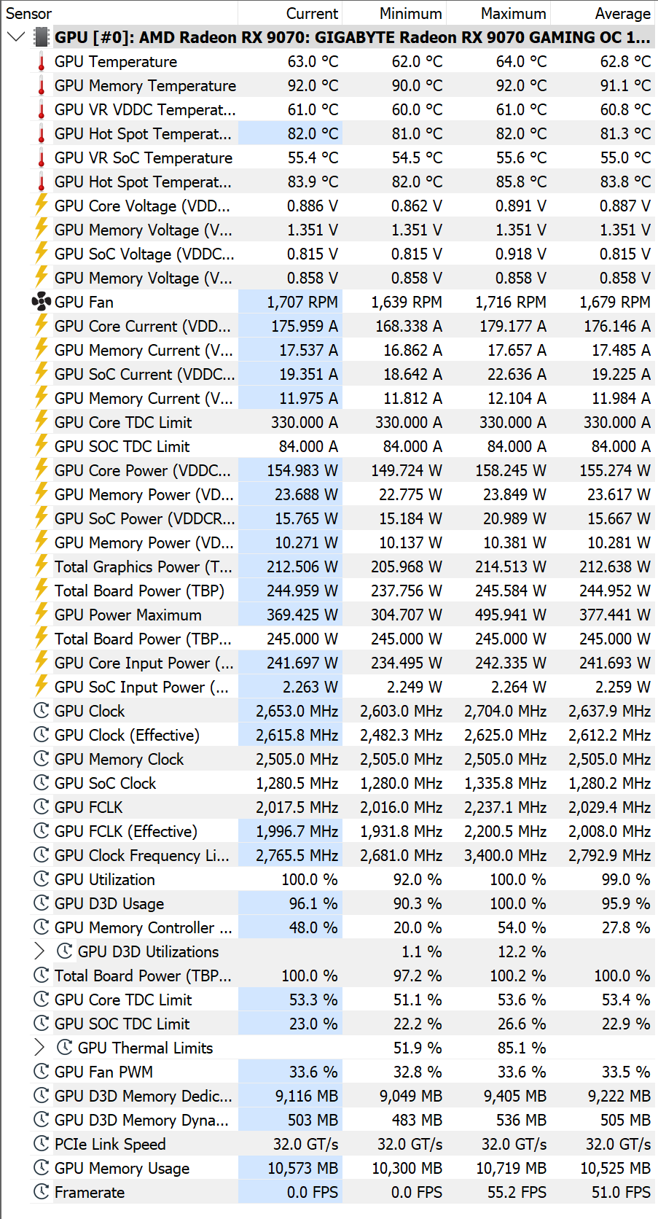Click thermometer icon beside GPU Temperature

(x=42, y=62)
